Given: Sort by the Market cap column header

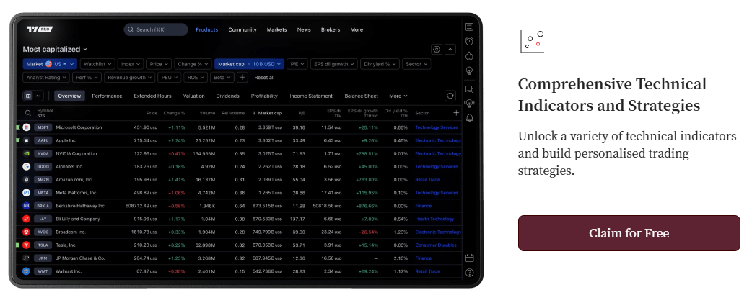Looking at the screenshot, I should [267, 113].
